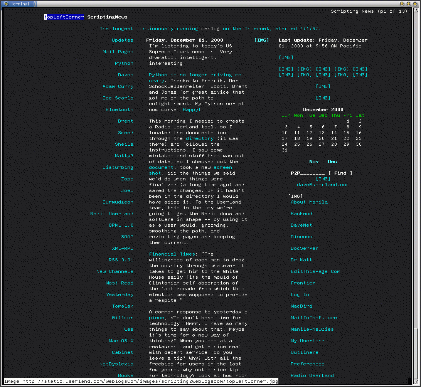Screen dimensions: 421x387
Task: Open the DaveNet link in the right column
Action: click(301, 225)
